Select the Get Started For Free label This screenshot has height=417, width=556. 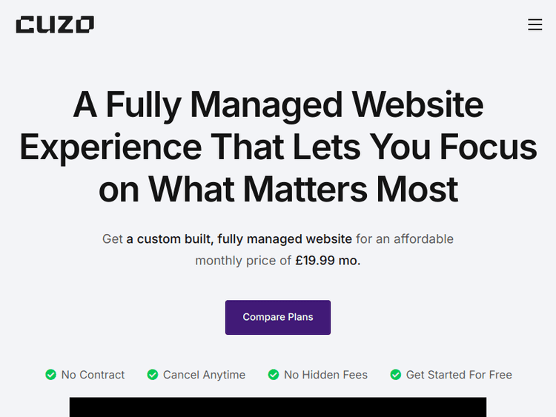(x=459, y=375)
